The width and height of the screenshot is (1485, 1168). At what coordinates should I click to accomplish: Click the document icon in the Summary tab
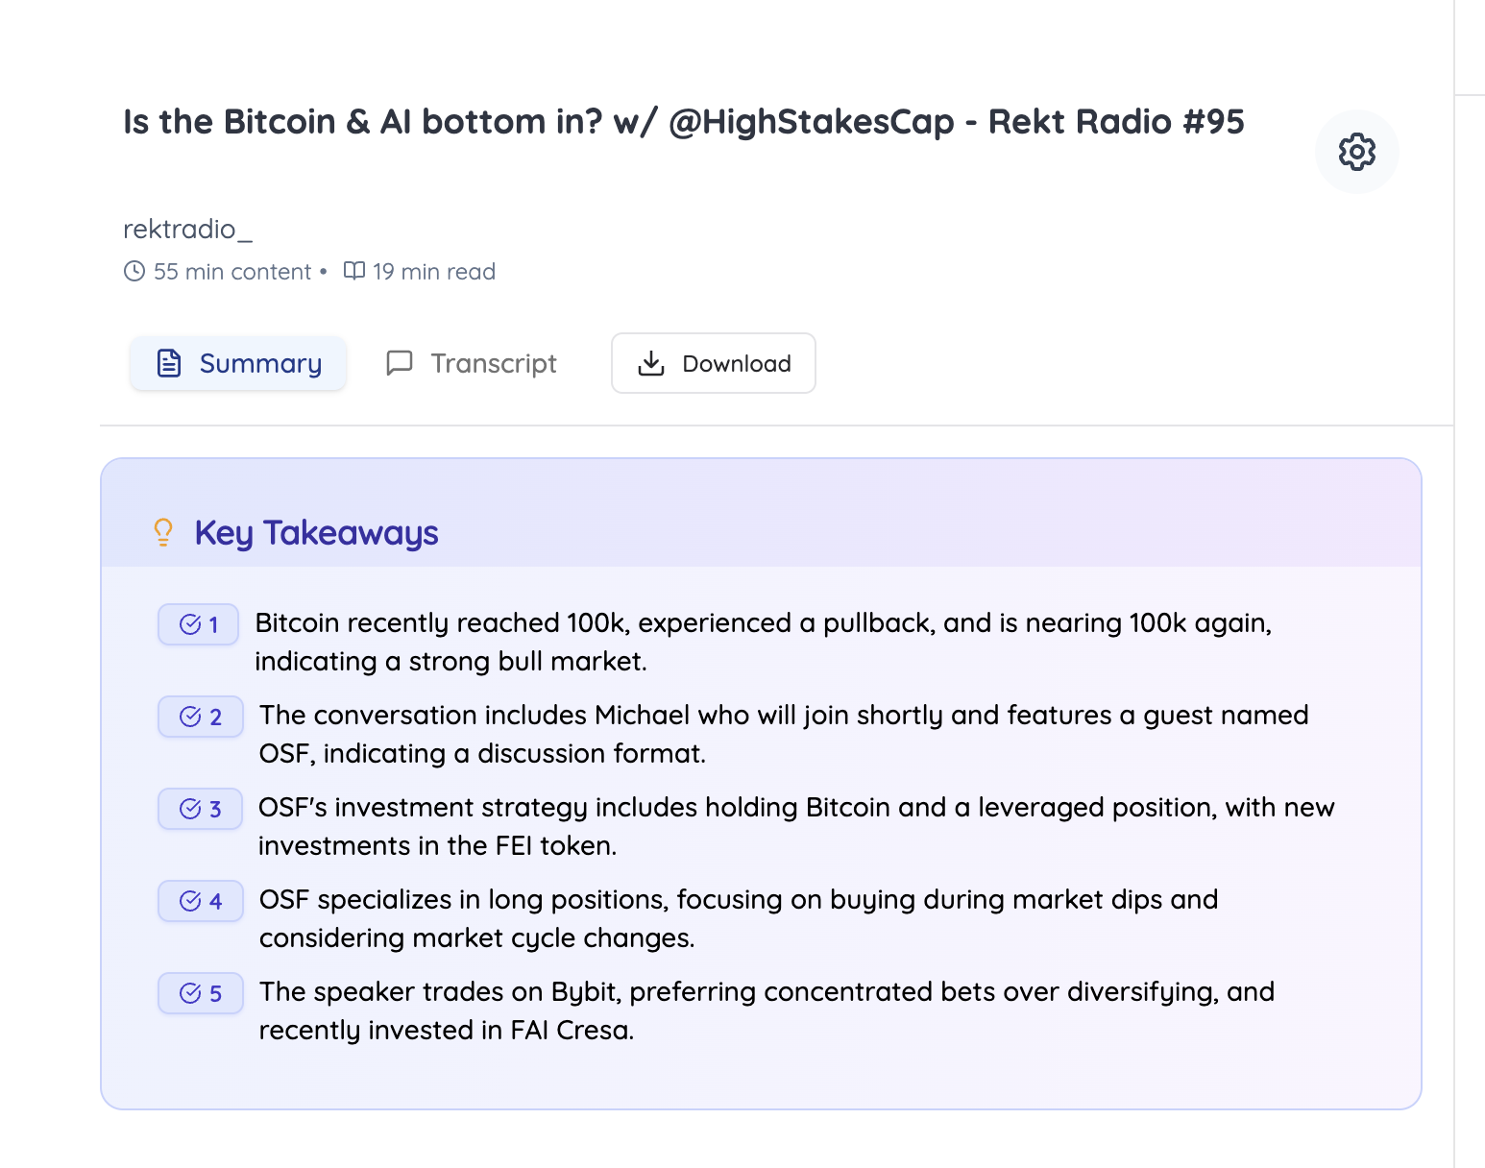169,363
